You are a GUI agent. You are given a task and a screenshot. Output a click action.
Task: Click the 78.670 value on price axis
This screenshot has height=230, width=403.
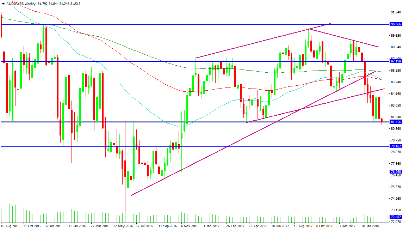point(396,152)
